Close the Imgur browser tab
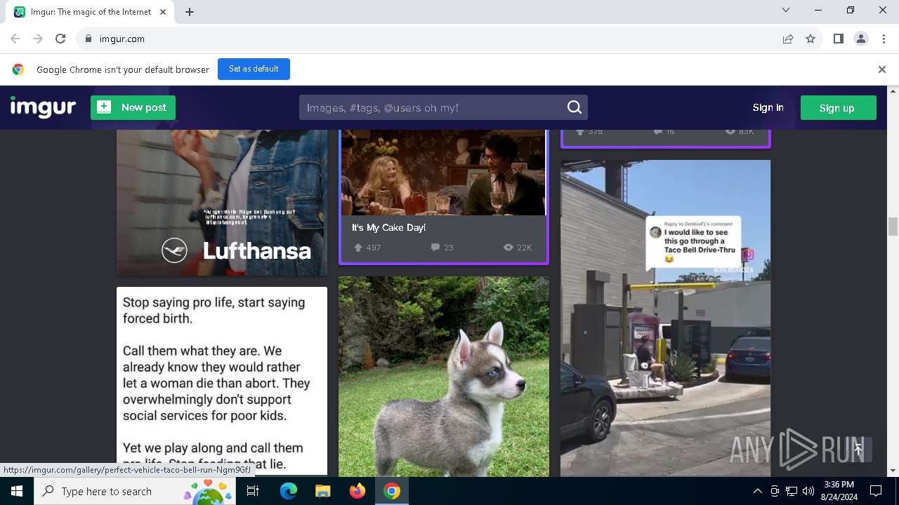Screen dimensions: 899x505 [164, 12]
